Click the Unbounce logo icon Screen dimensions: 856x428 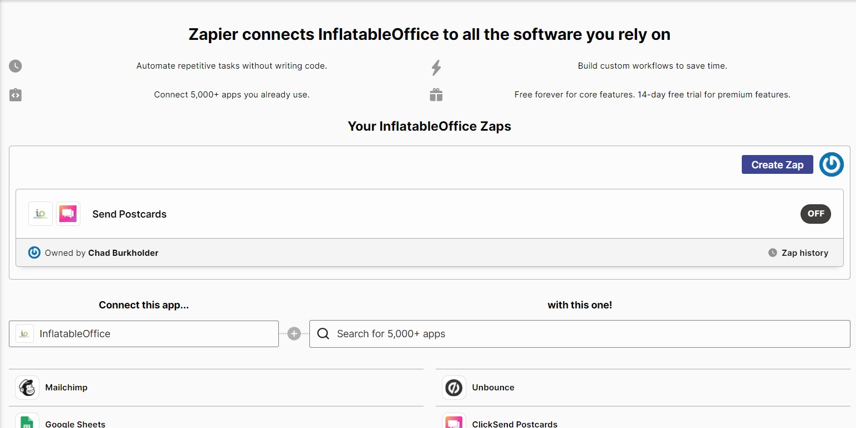coord(454,388)
